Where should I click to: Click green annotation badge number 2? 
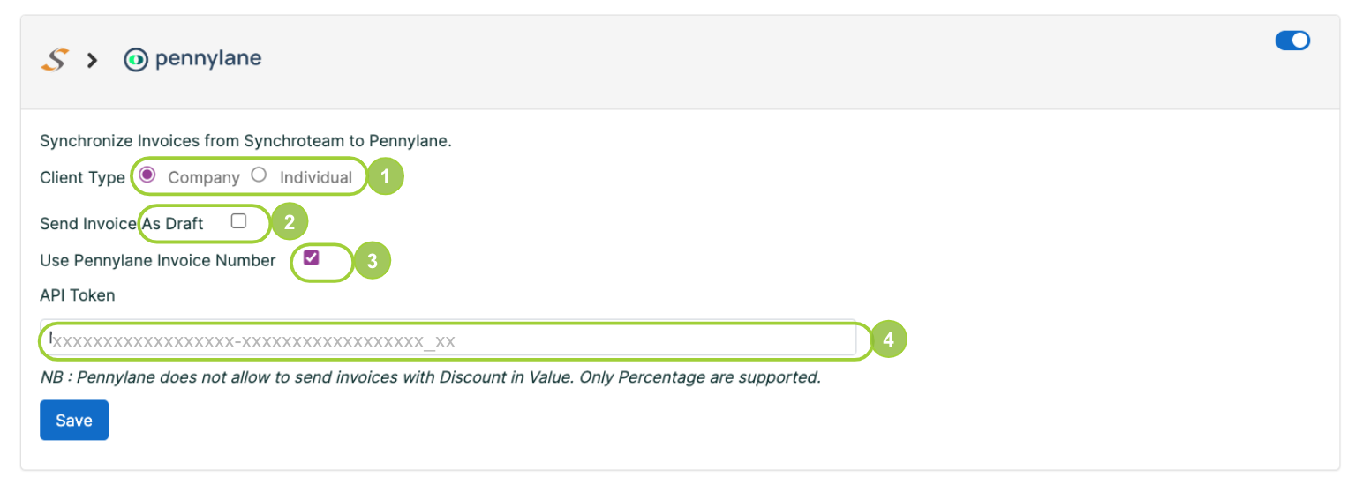pos(289,221)
